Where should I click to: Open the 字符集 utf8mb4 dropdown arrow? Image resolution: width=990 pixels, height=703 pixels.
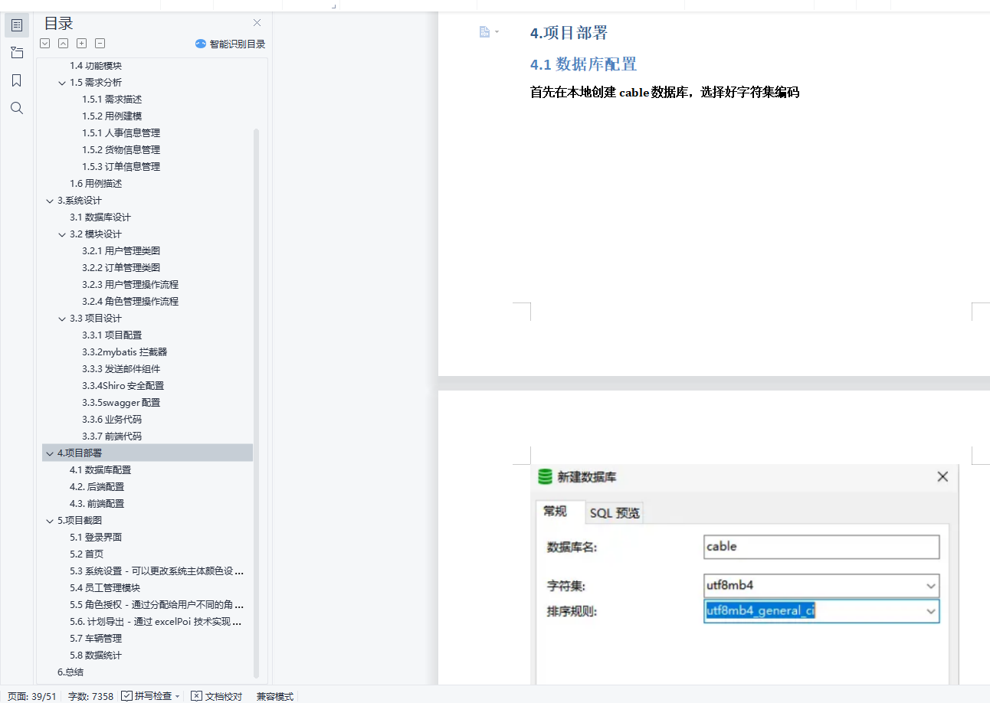(x=930, y=587)
